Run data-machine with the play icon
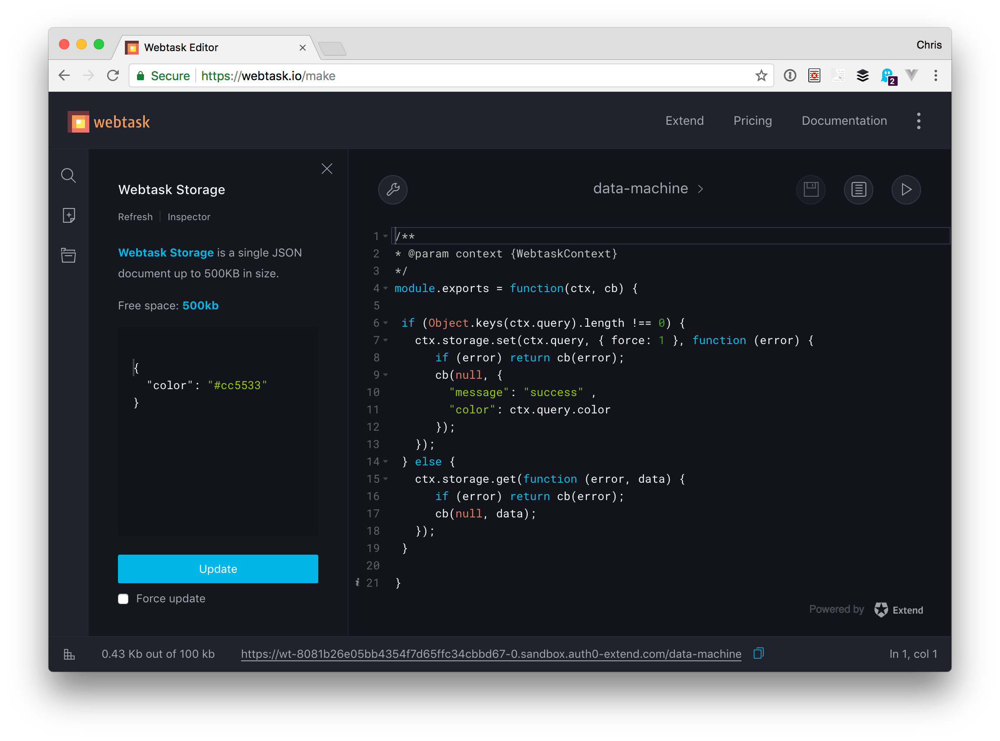This screenshot has height=741, width=1000. click(906, 190)
